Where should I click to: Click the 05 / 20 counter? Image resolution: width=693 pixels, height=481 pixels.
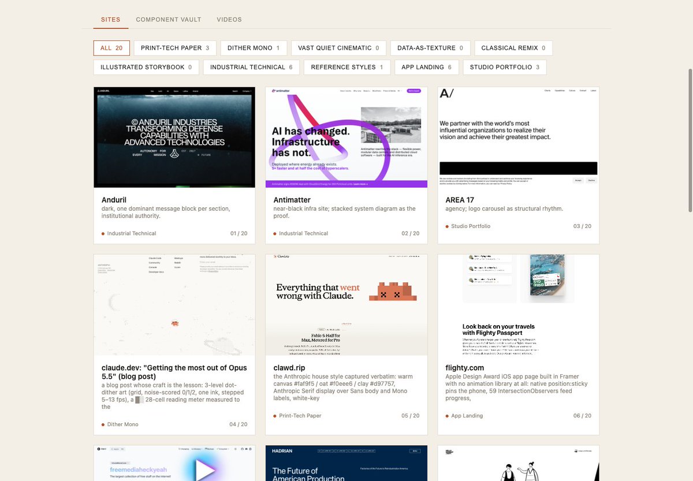click(x=411, y=416)
